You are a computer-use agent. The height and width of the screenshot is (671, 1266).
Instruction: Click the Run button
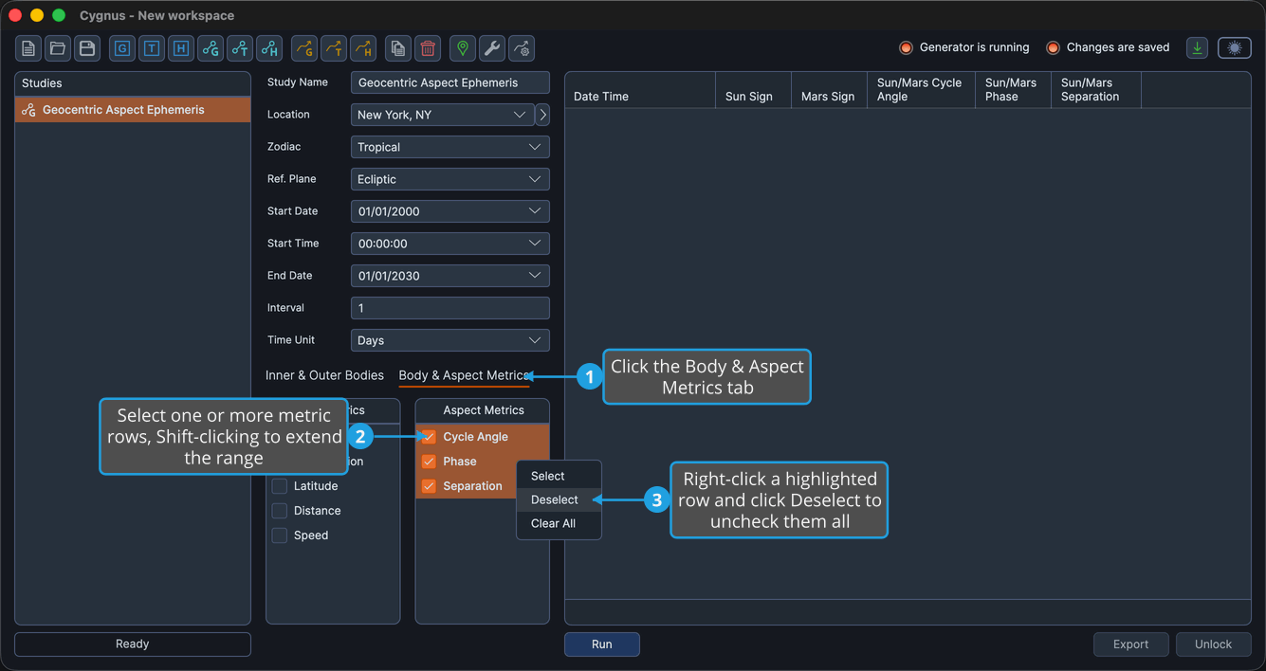pyautogui.click(x=602, y=644)
